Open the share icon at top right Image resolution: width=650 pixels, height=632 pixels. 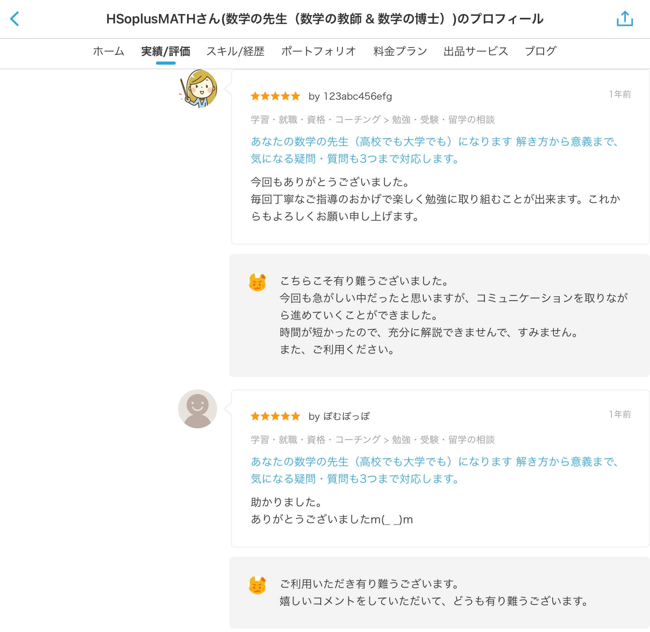(x=625, y=19)
